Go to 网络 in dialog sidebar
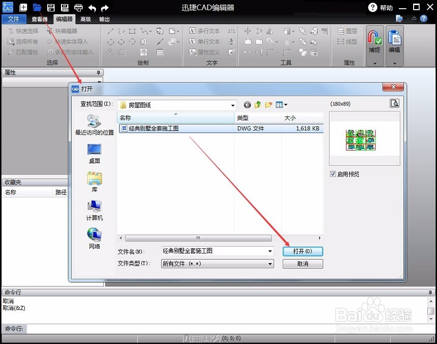This screenshot has width=437, height=344. tap(94, 239)
